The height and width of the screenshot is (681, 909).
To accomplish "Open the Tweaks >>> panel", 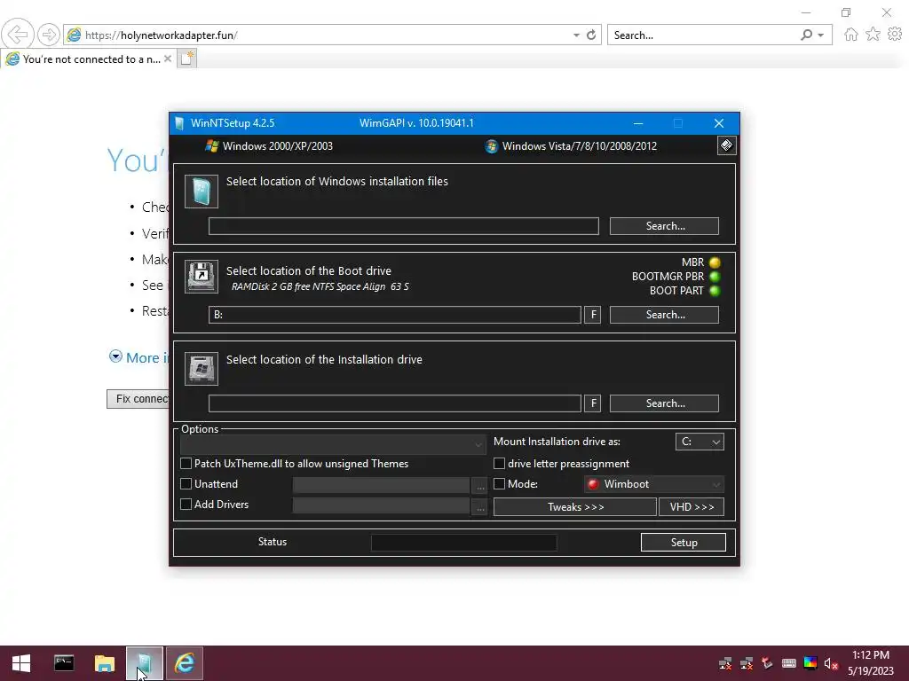I will pyautogui.click(x=575, y=506).
